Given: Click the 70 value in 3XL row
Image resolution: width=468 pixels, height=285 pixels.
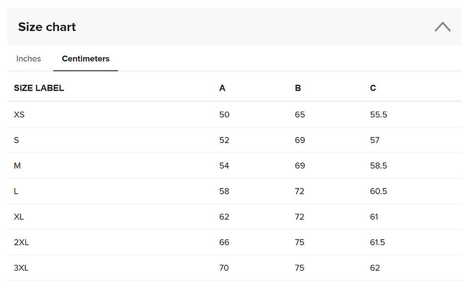Looking at the screenshot, I should [224, 268].
